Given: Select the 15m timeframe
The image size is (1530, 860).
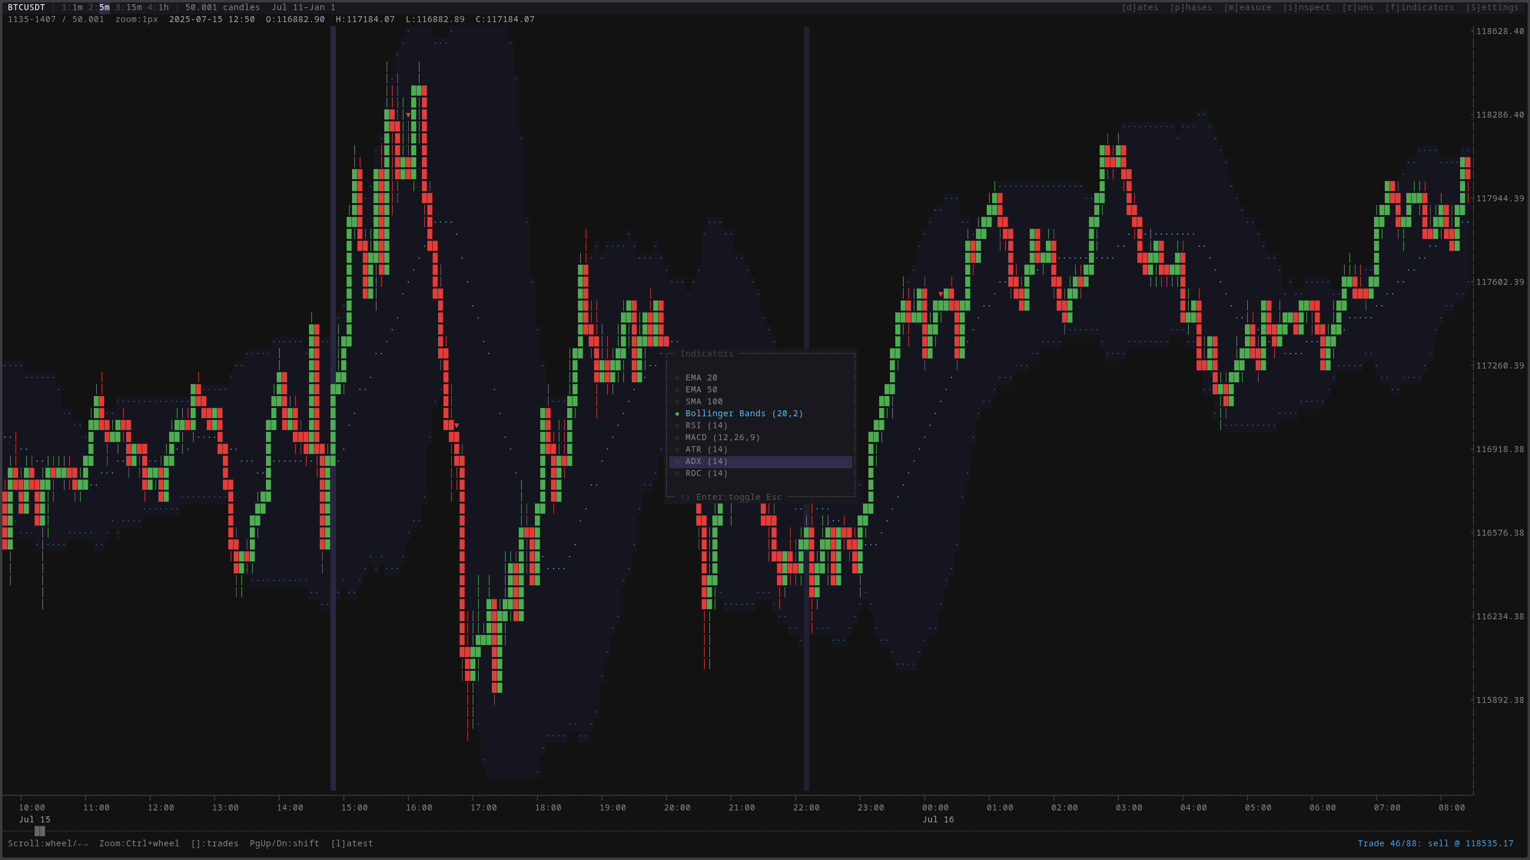Looking at the screenshot, I should coord(128,7).
